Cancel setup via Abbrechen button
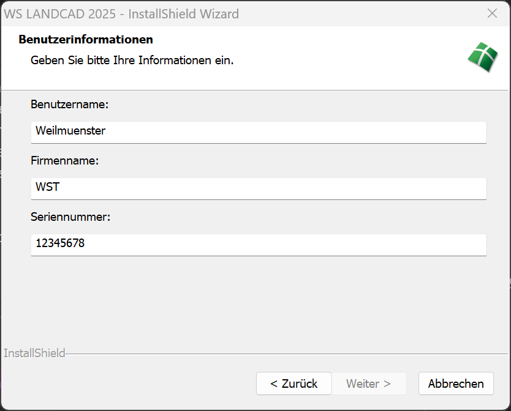The width and height of the screenshot is (511, 411). coord(456,383)
